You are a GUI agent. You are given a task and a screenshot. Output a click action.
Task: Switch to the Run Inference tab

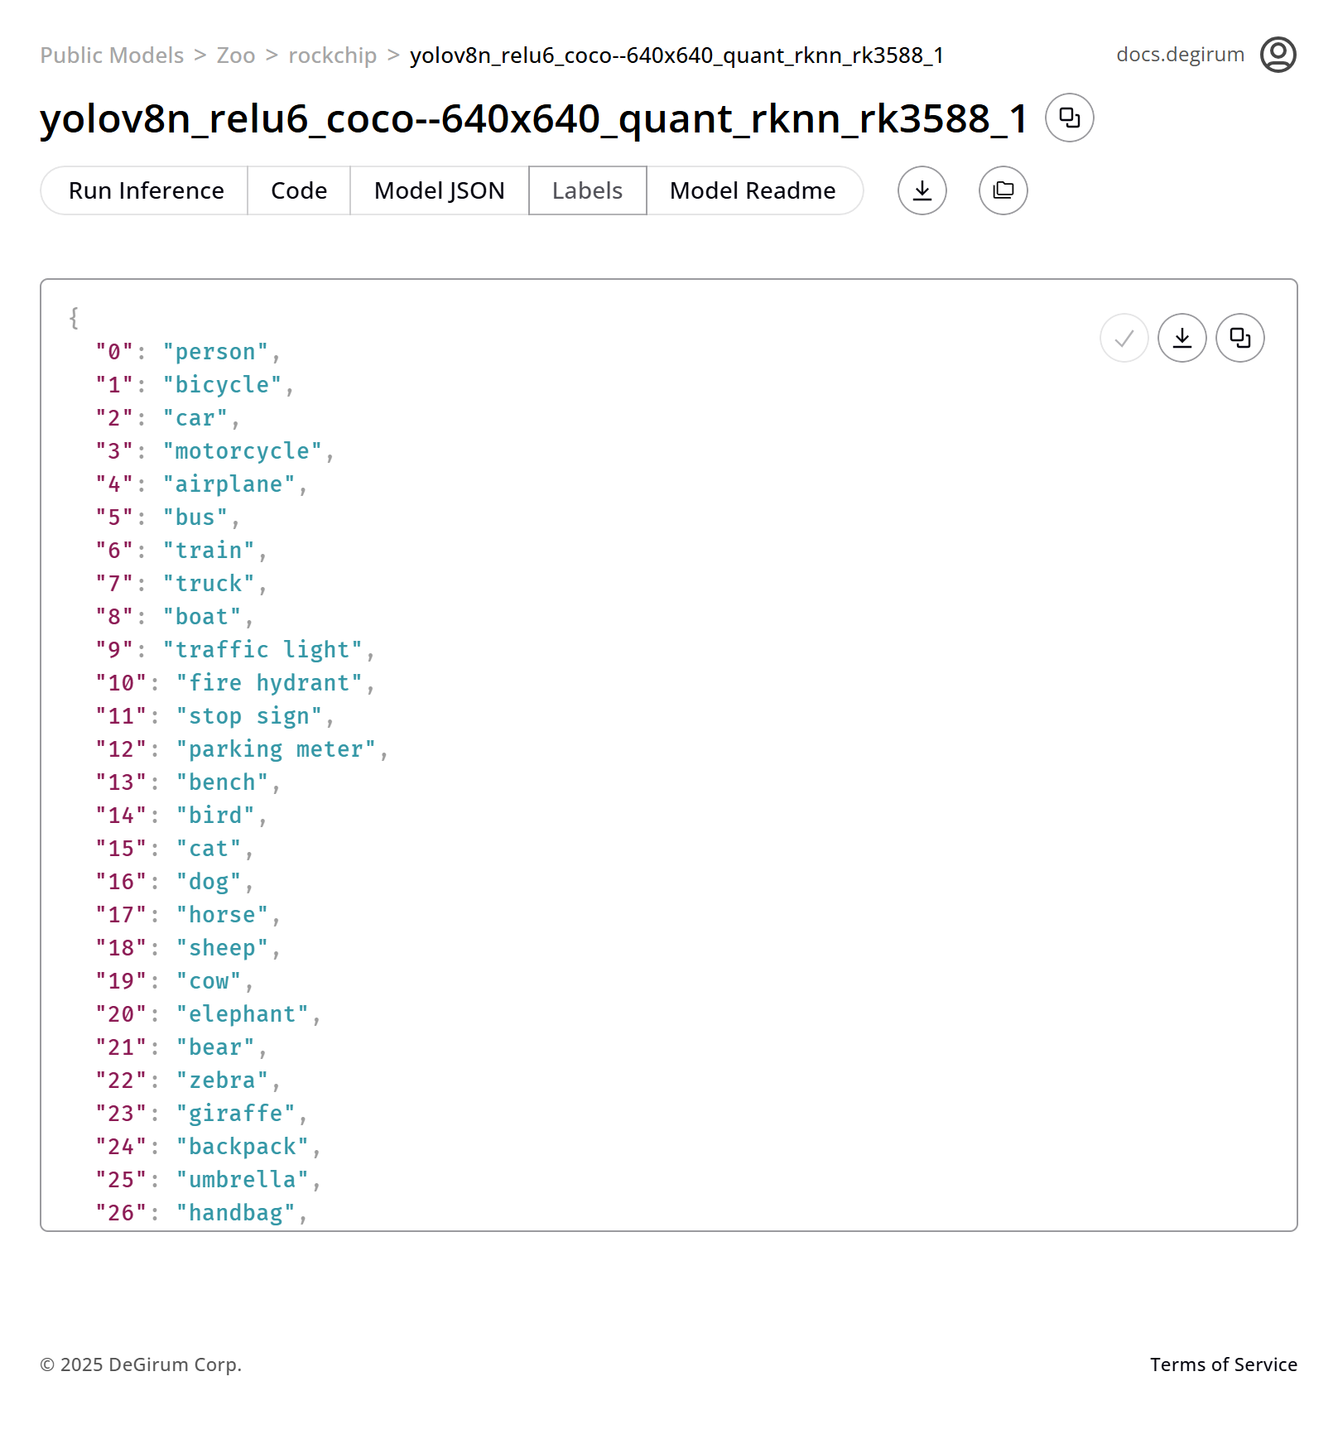146,190
